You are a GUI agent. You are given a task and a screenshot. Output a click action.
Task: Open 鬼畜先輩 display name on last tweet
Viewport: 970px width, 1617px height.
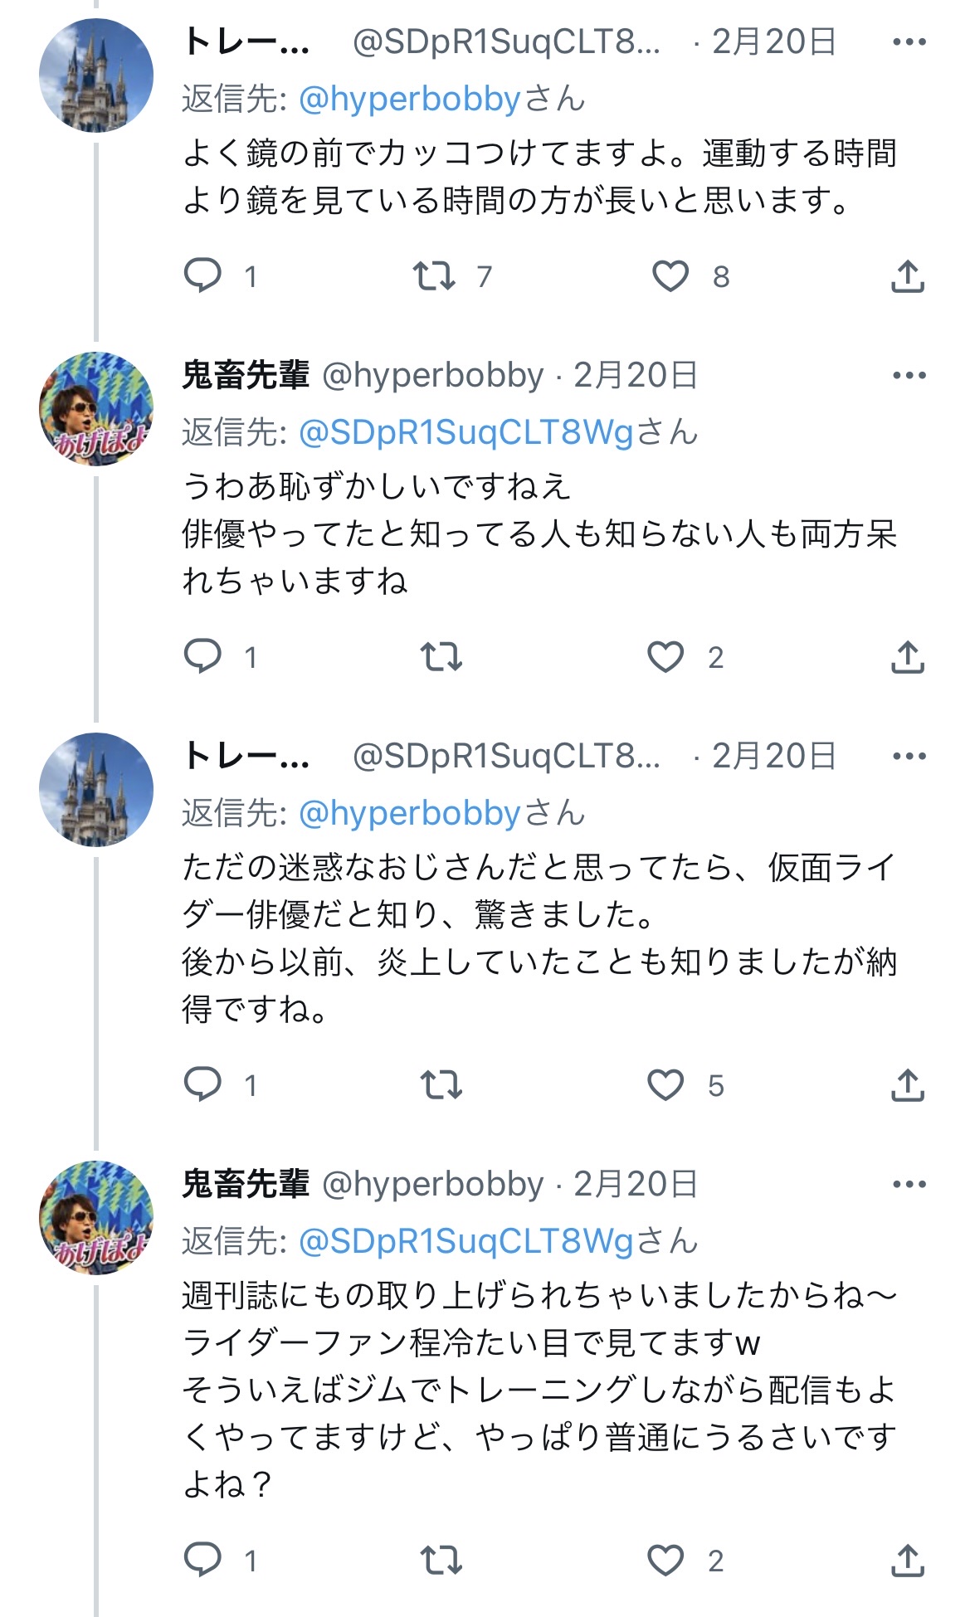pyautogui.click(x=246, y=1184)
